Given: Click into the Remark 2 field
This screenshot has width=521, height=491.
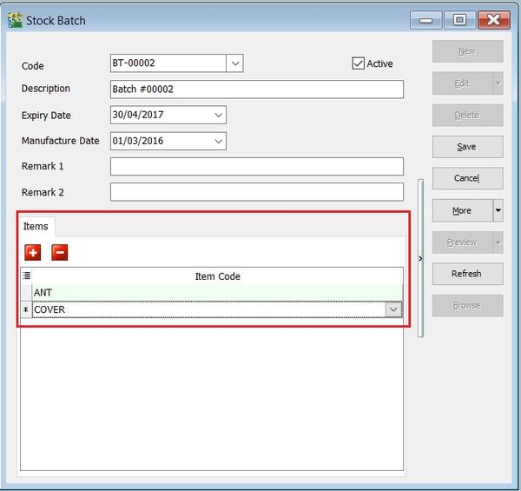Looking at the screenshot, I should [257, 192].
